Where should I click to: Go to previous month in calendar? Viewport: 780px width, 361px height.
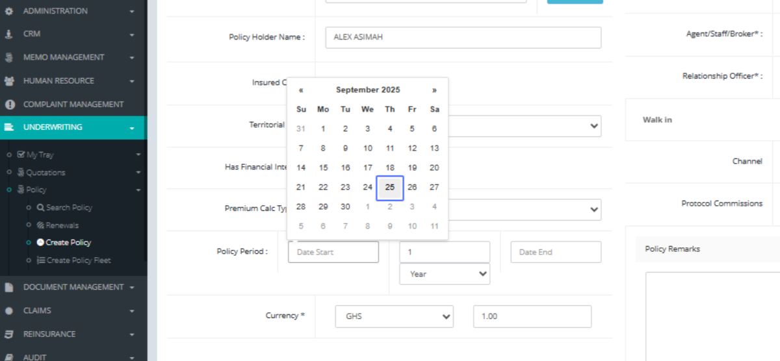(x=301, y=90)
